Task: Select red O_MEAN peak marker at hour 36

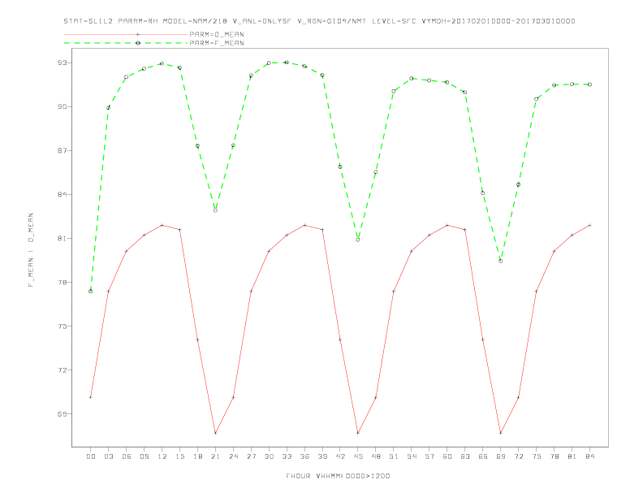Action: click(x=304, y=225)
